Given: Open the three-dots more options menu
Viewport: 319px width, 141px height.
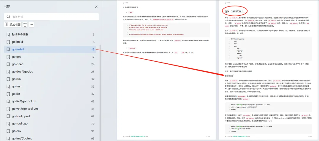Looking at the screenshot, I should point(31,24).
